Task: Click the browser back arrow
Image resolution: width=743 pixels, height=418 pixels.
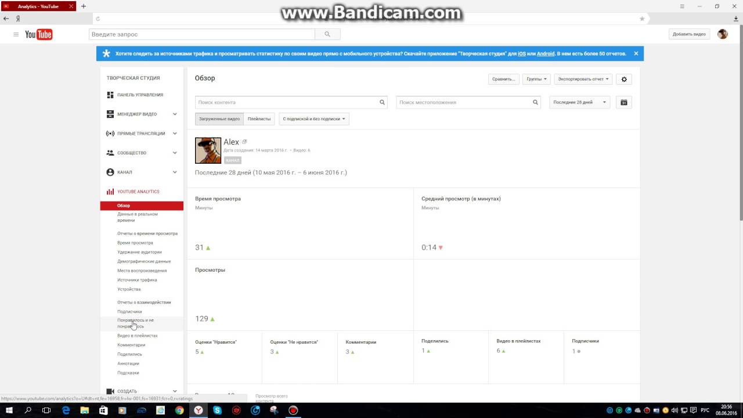Action: [6, 19]
